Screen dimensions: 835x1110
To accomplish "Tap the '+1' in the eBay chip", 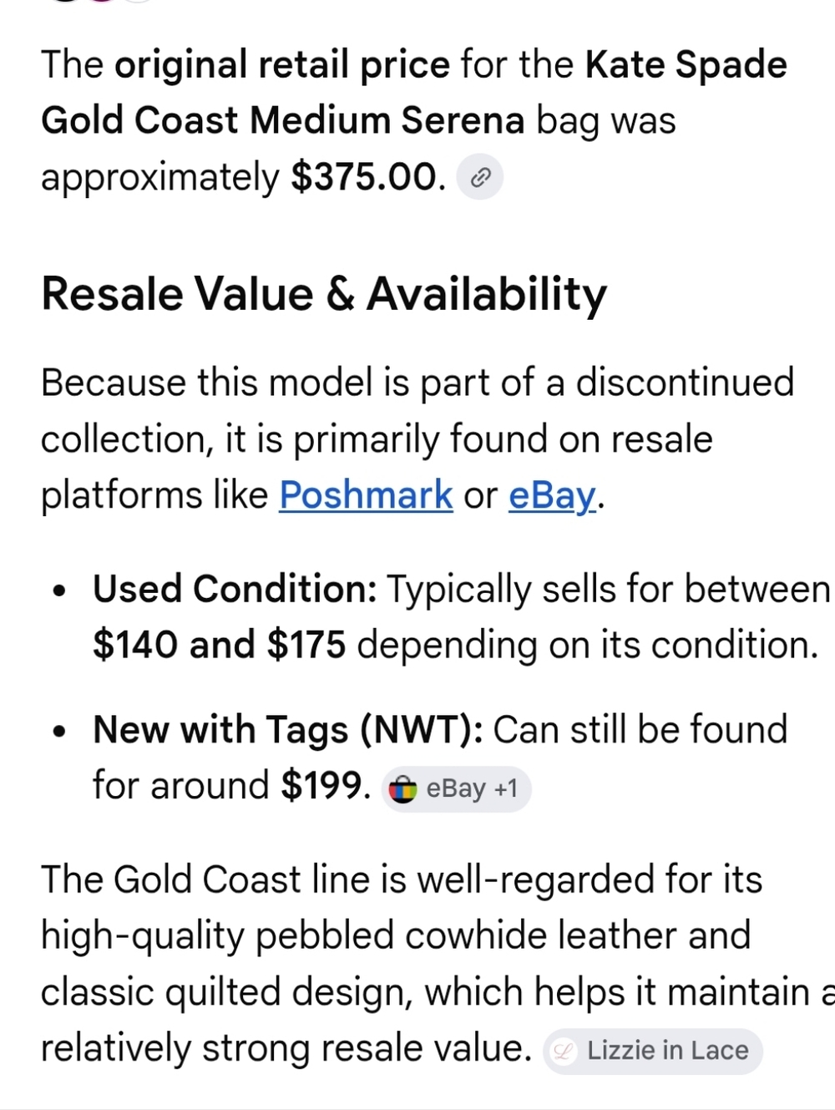I will pyautogui.click(x=506, y=788).
